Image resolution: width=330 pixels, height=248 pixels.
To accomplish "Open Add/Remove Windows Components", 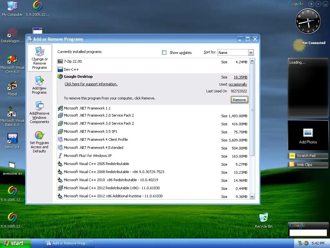I will click(x=39, y=112).
